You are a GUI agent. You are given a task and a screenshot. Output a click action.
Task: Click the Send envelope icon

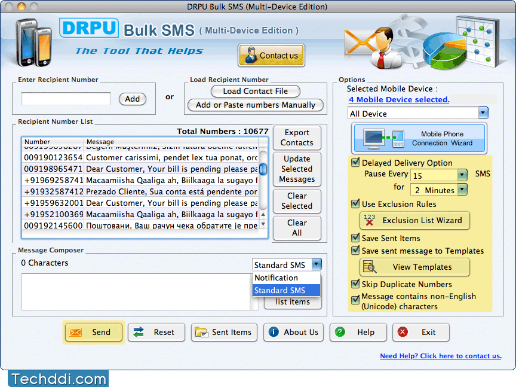pyautogui.click(x=75, y=333)
